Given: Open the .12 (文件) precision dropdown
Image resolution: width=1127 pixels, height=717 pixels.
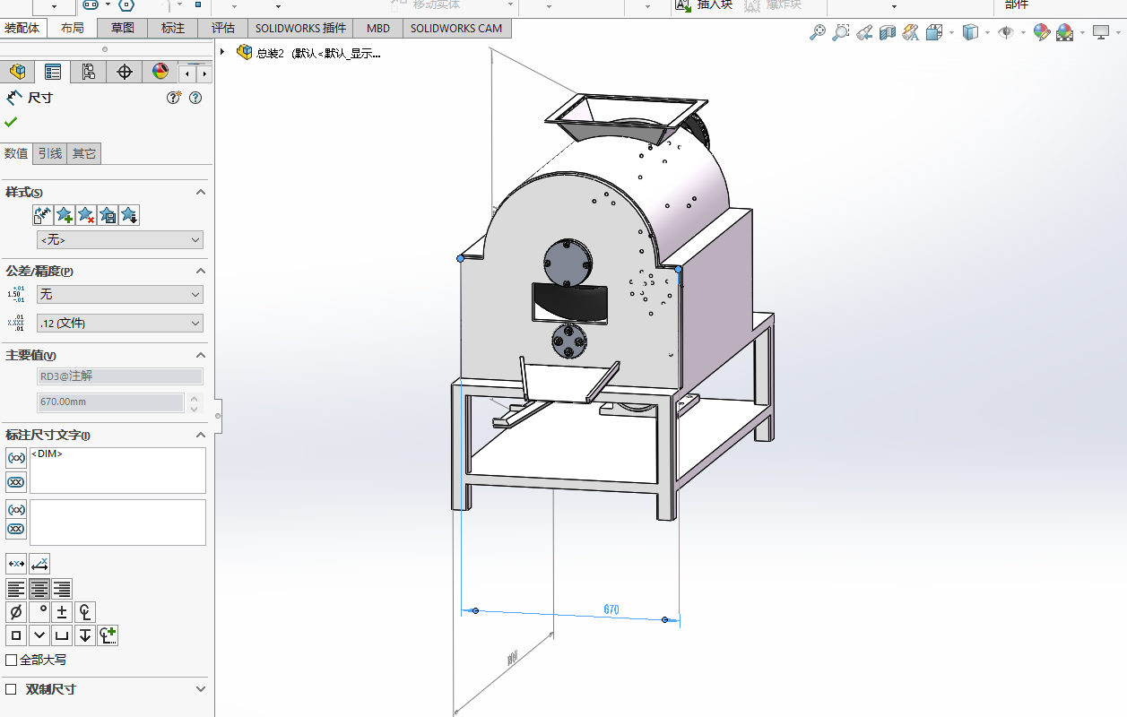Looking at the screenshot, I should point(120,323).
